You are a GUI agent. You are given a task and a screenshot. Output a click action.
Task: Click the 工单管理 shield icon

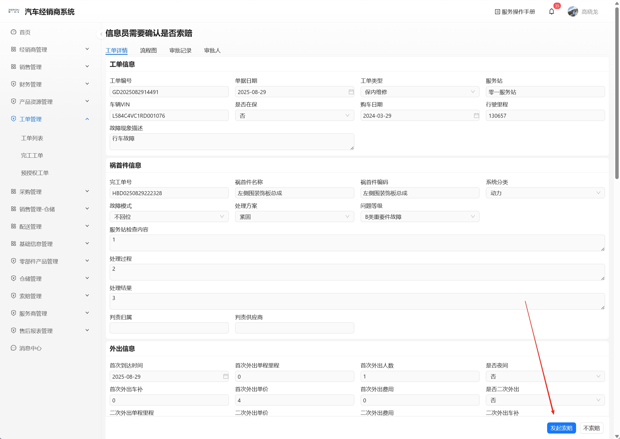tap(13, 119)
